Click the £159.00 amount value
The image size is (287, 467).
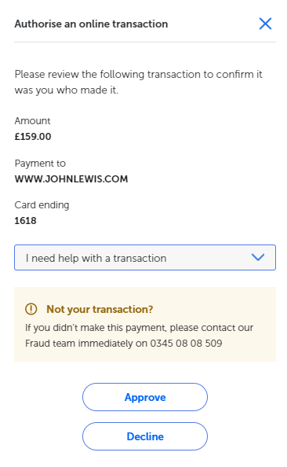[x=33, y=137]
